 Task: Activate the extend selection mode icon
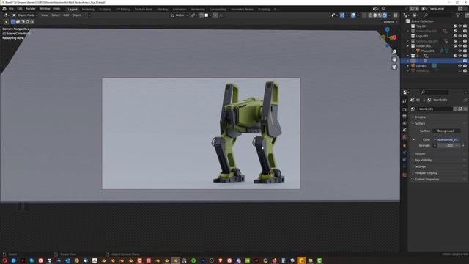(18, 22)
